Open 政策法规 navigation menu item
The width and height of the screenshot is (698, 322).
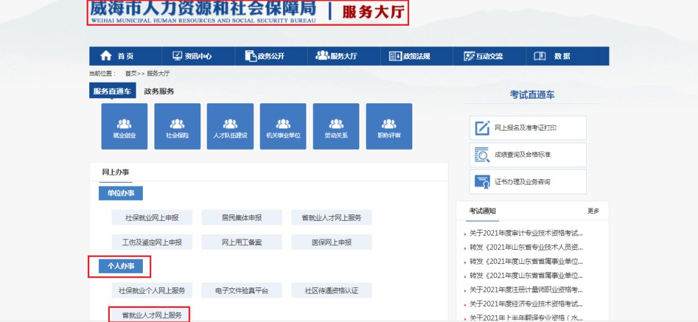[410, 56]
